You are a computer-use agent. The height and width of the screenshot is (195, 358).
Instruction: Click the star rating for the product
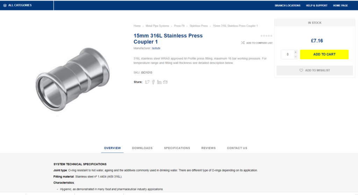coord(266,36)
